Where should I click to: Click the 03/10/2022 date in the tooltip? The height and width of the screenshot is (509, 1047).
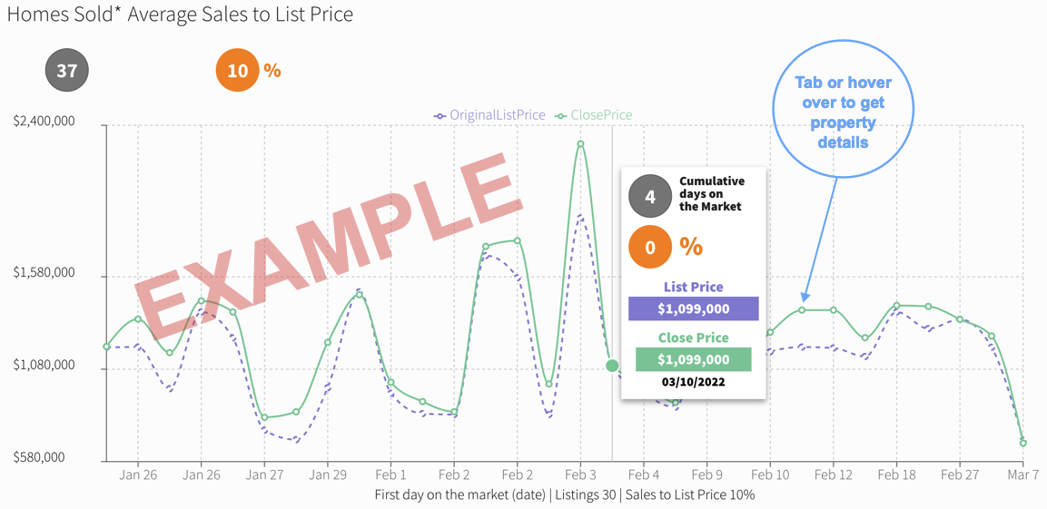(693, 382)
